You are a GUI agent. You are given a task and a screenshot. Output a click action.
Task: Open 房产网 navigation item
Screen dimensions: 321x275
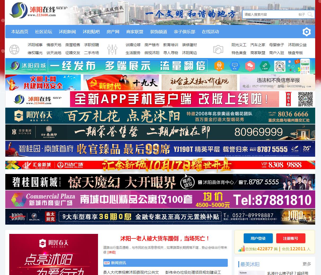pos(113,32)
